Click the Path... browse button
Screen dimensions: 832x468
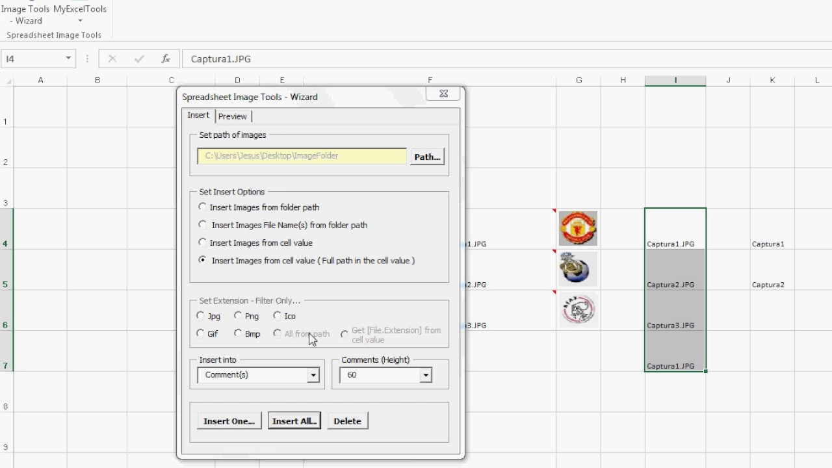427,157
